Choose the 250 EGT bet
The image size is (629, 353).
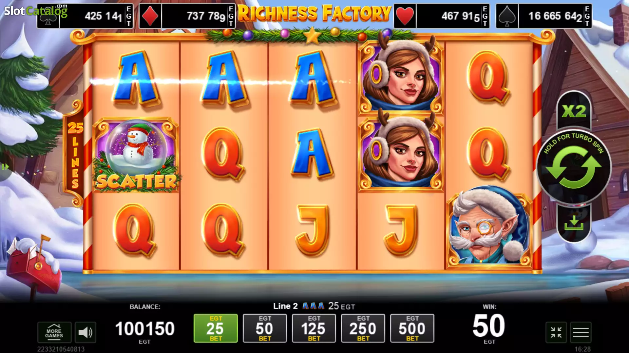click(363, 328)
